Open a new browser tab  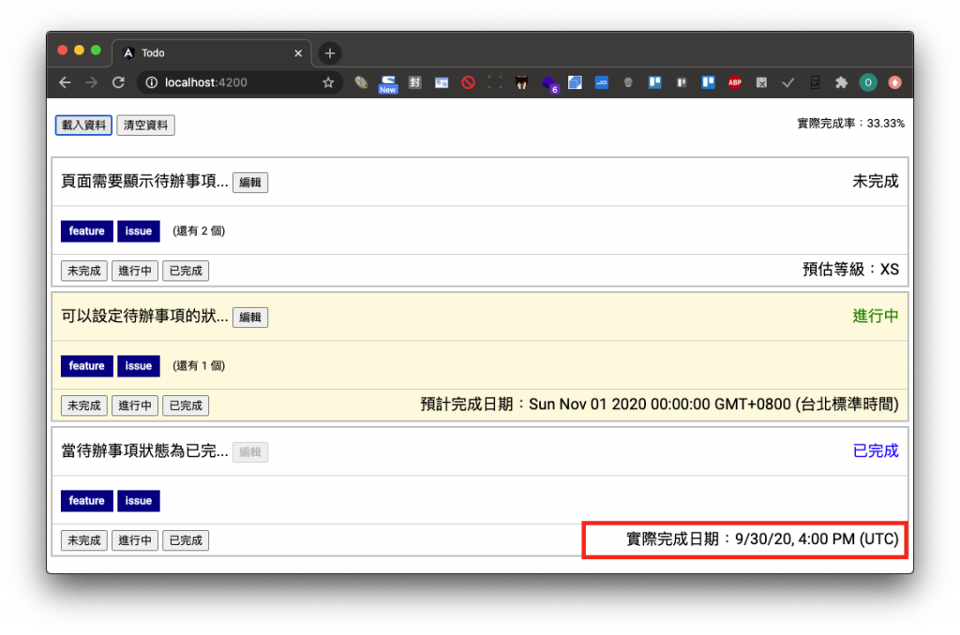pos(330,53)
